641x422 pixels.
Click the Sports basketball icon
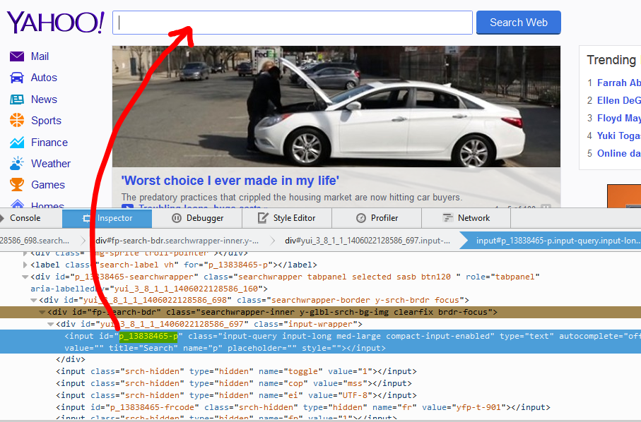17,121
